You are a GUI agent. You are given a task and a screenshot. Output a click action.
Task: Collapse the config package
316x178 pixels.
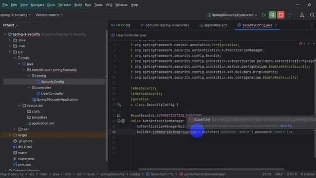pos(29,76)
